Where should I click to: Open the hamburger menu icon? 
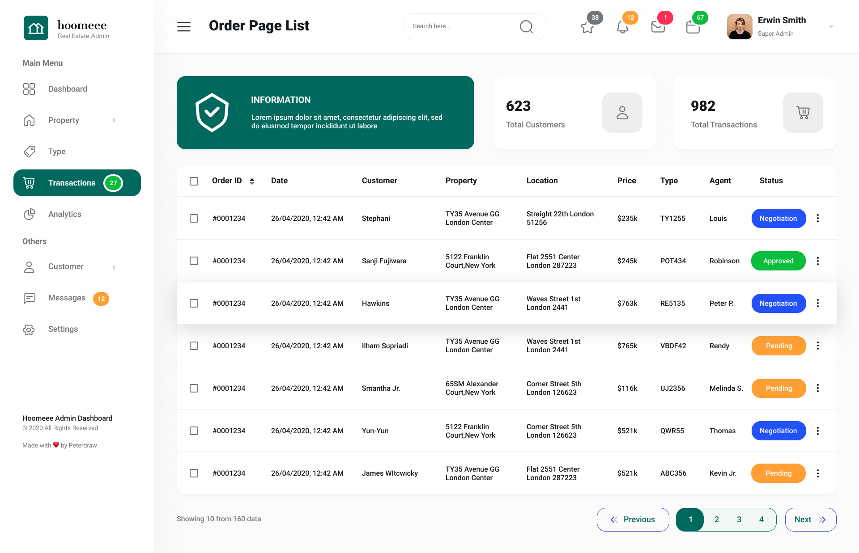pyautogui.click(x=183, y=27)
